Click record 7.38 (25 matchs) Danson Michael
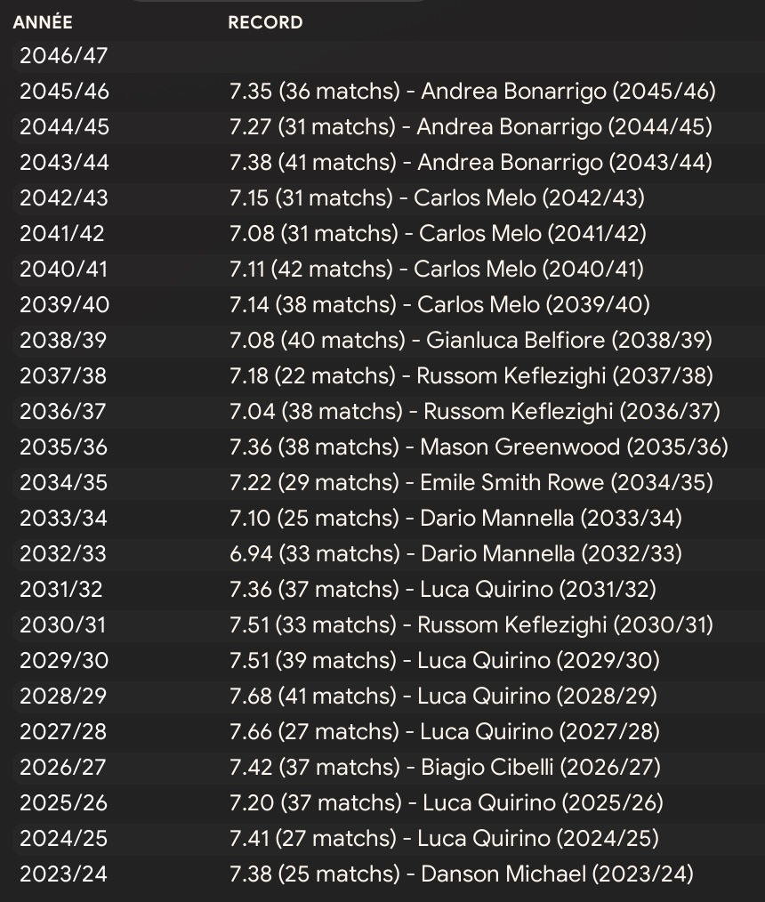 [462, 874]
